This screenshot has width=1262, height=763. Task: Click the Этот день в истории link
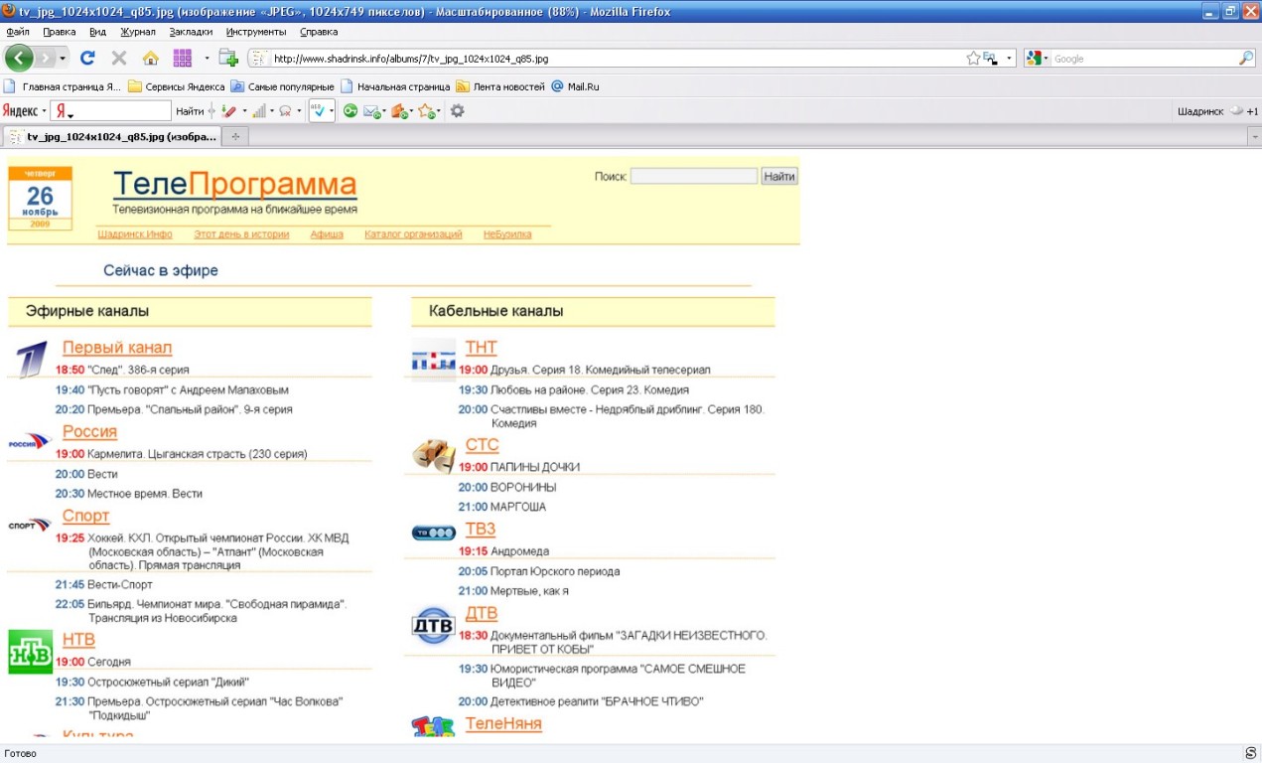241,234
